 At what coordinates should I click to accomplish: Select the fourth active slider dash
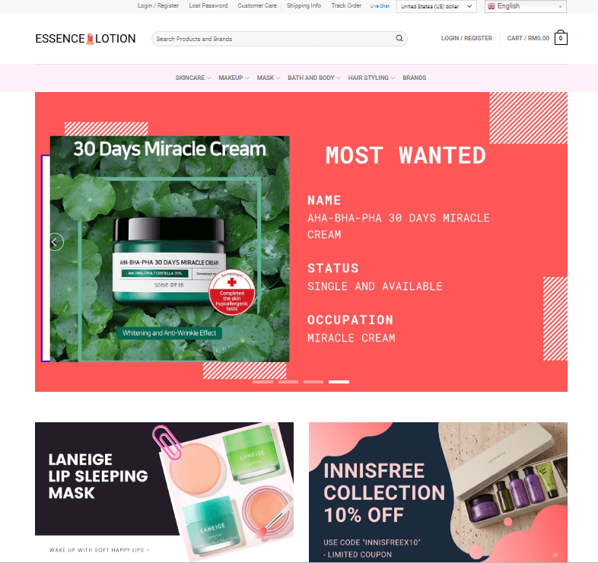point(339,382)
